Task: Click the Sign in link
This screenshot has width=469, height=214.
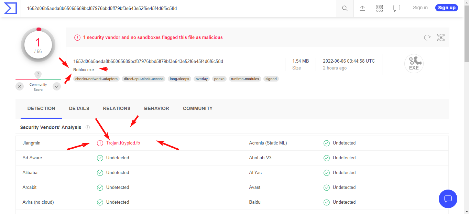Action: coord(420,8)
